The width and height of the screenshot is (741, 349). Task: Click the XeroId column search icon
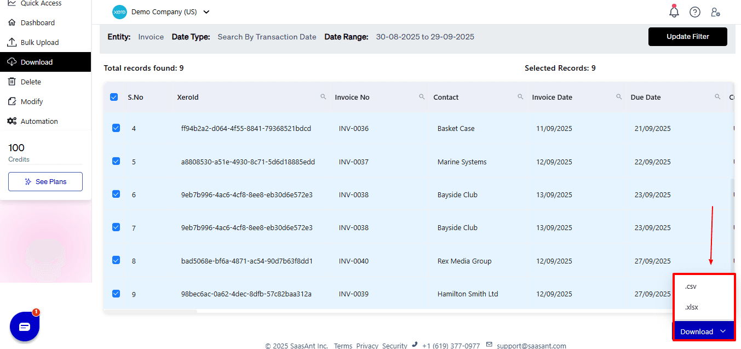point(323,97)
